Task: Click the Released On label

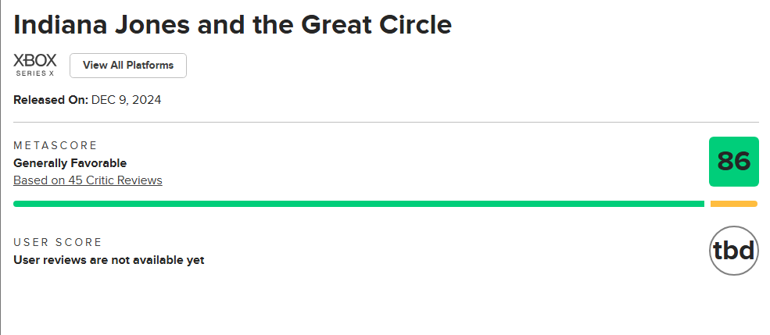Action: click(51, 100)
